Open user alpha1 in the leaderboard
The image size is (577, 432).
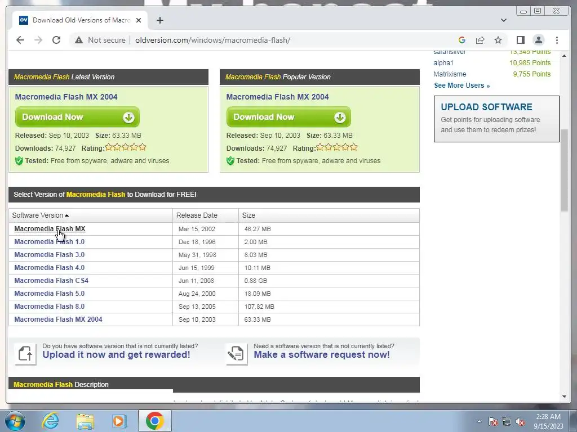tap(443, 63)
